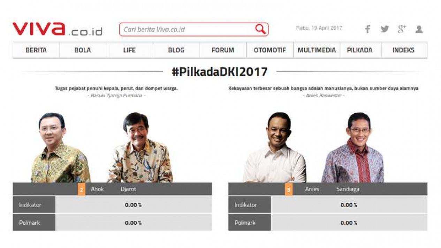Open the BOLA menu

click(x=83, y=50)
